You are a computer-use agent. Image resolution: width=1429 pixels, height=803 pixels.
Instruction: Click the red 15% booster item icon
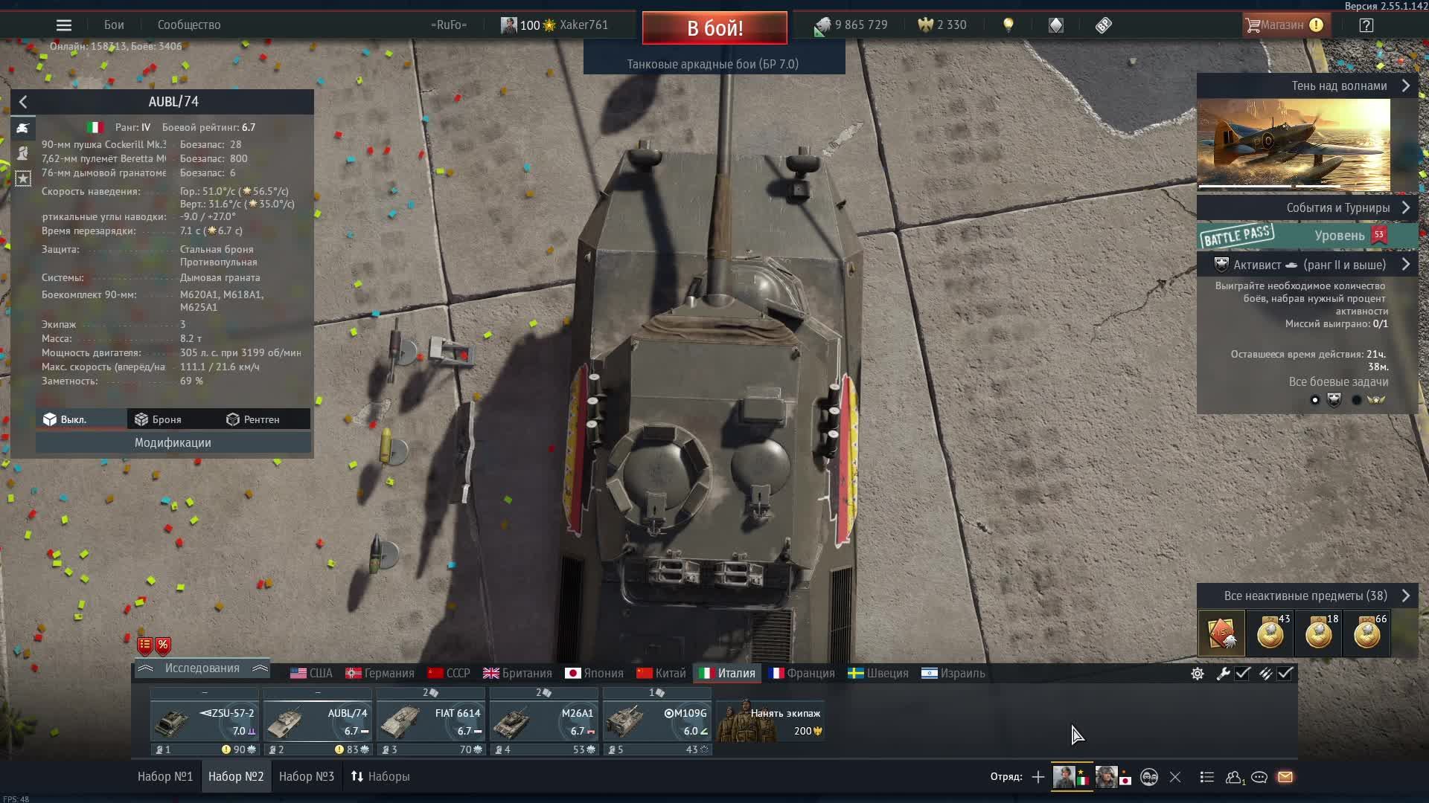pos(1221,633)
